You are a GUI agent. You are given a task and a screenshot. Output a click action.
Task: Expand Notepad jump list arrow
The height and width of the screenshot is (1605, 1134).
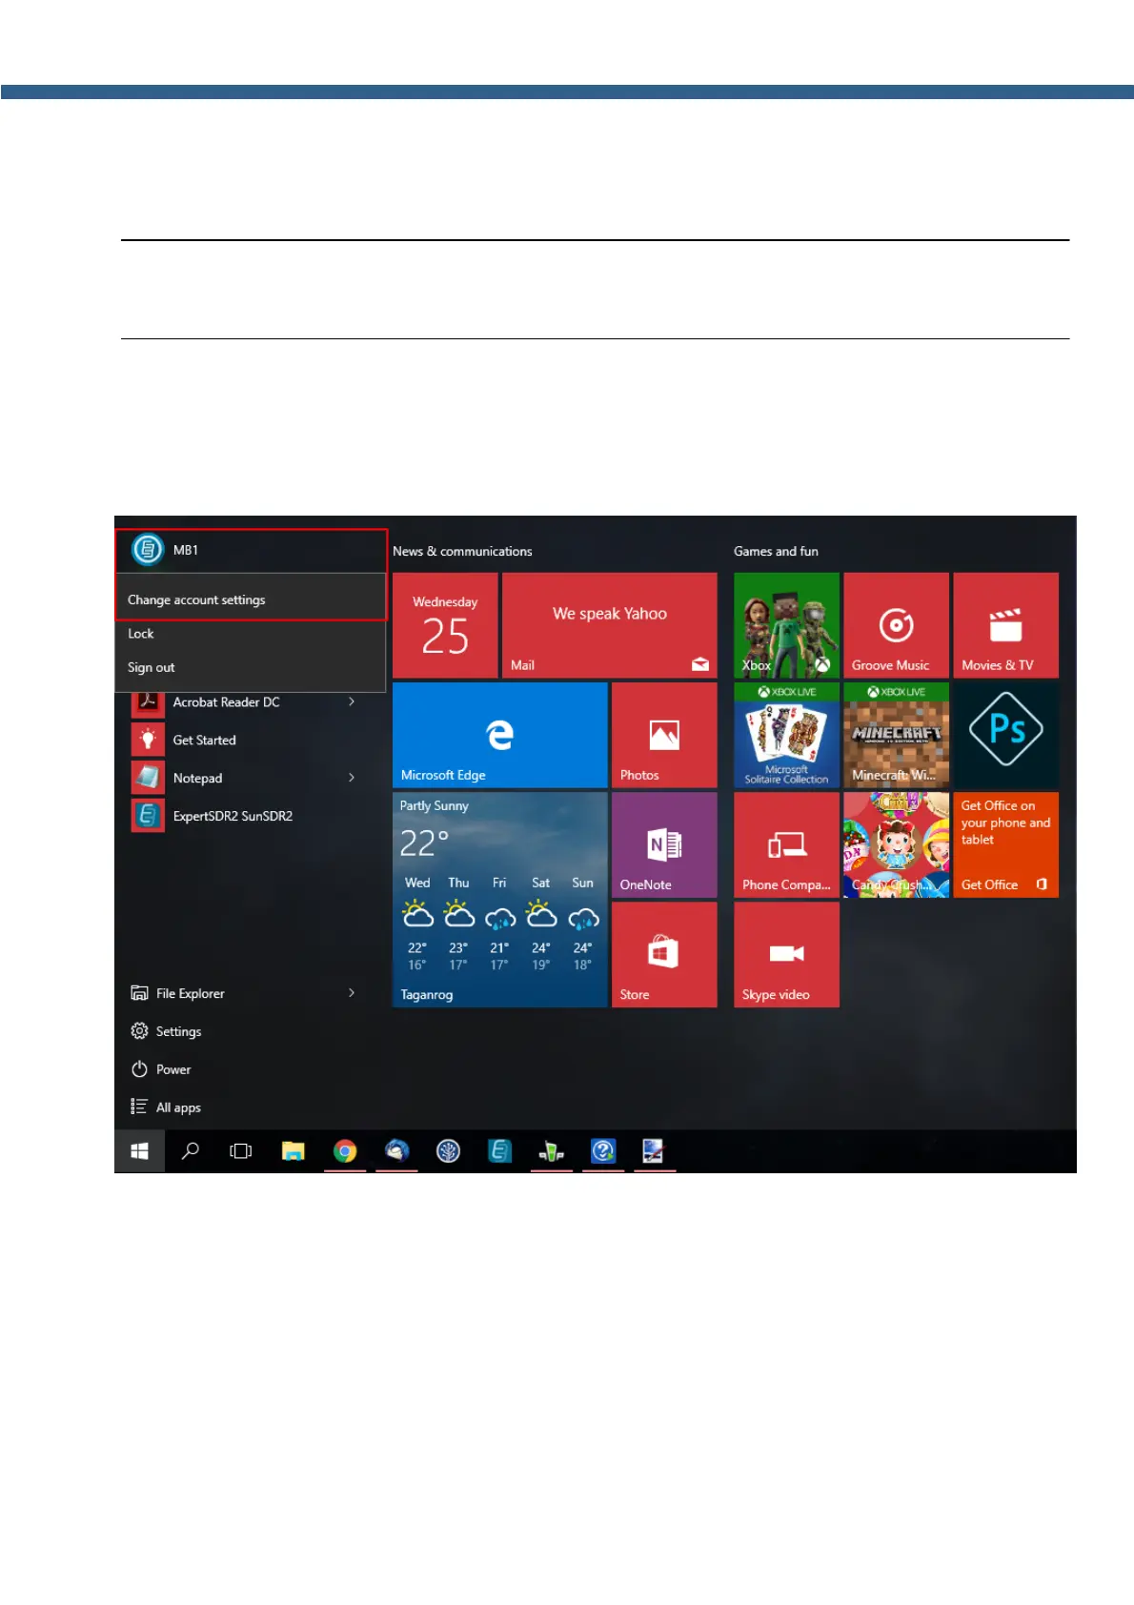click(x=352, y=778)
